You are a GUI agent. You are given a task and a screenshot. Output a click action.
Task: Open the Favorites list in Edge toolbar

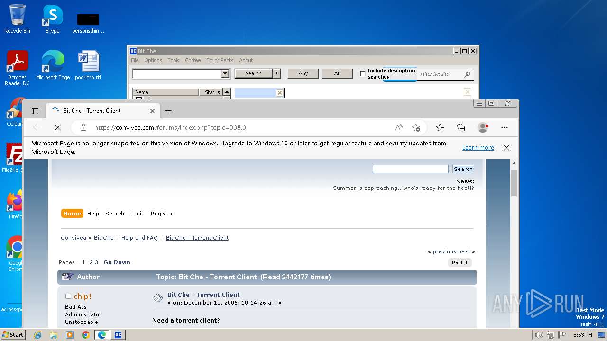click(440, 127)
